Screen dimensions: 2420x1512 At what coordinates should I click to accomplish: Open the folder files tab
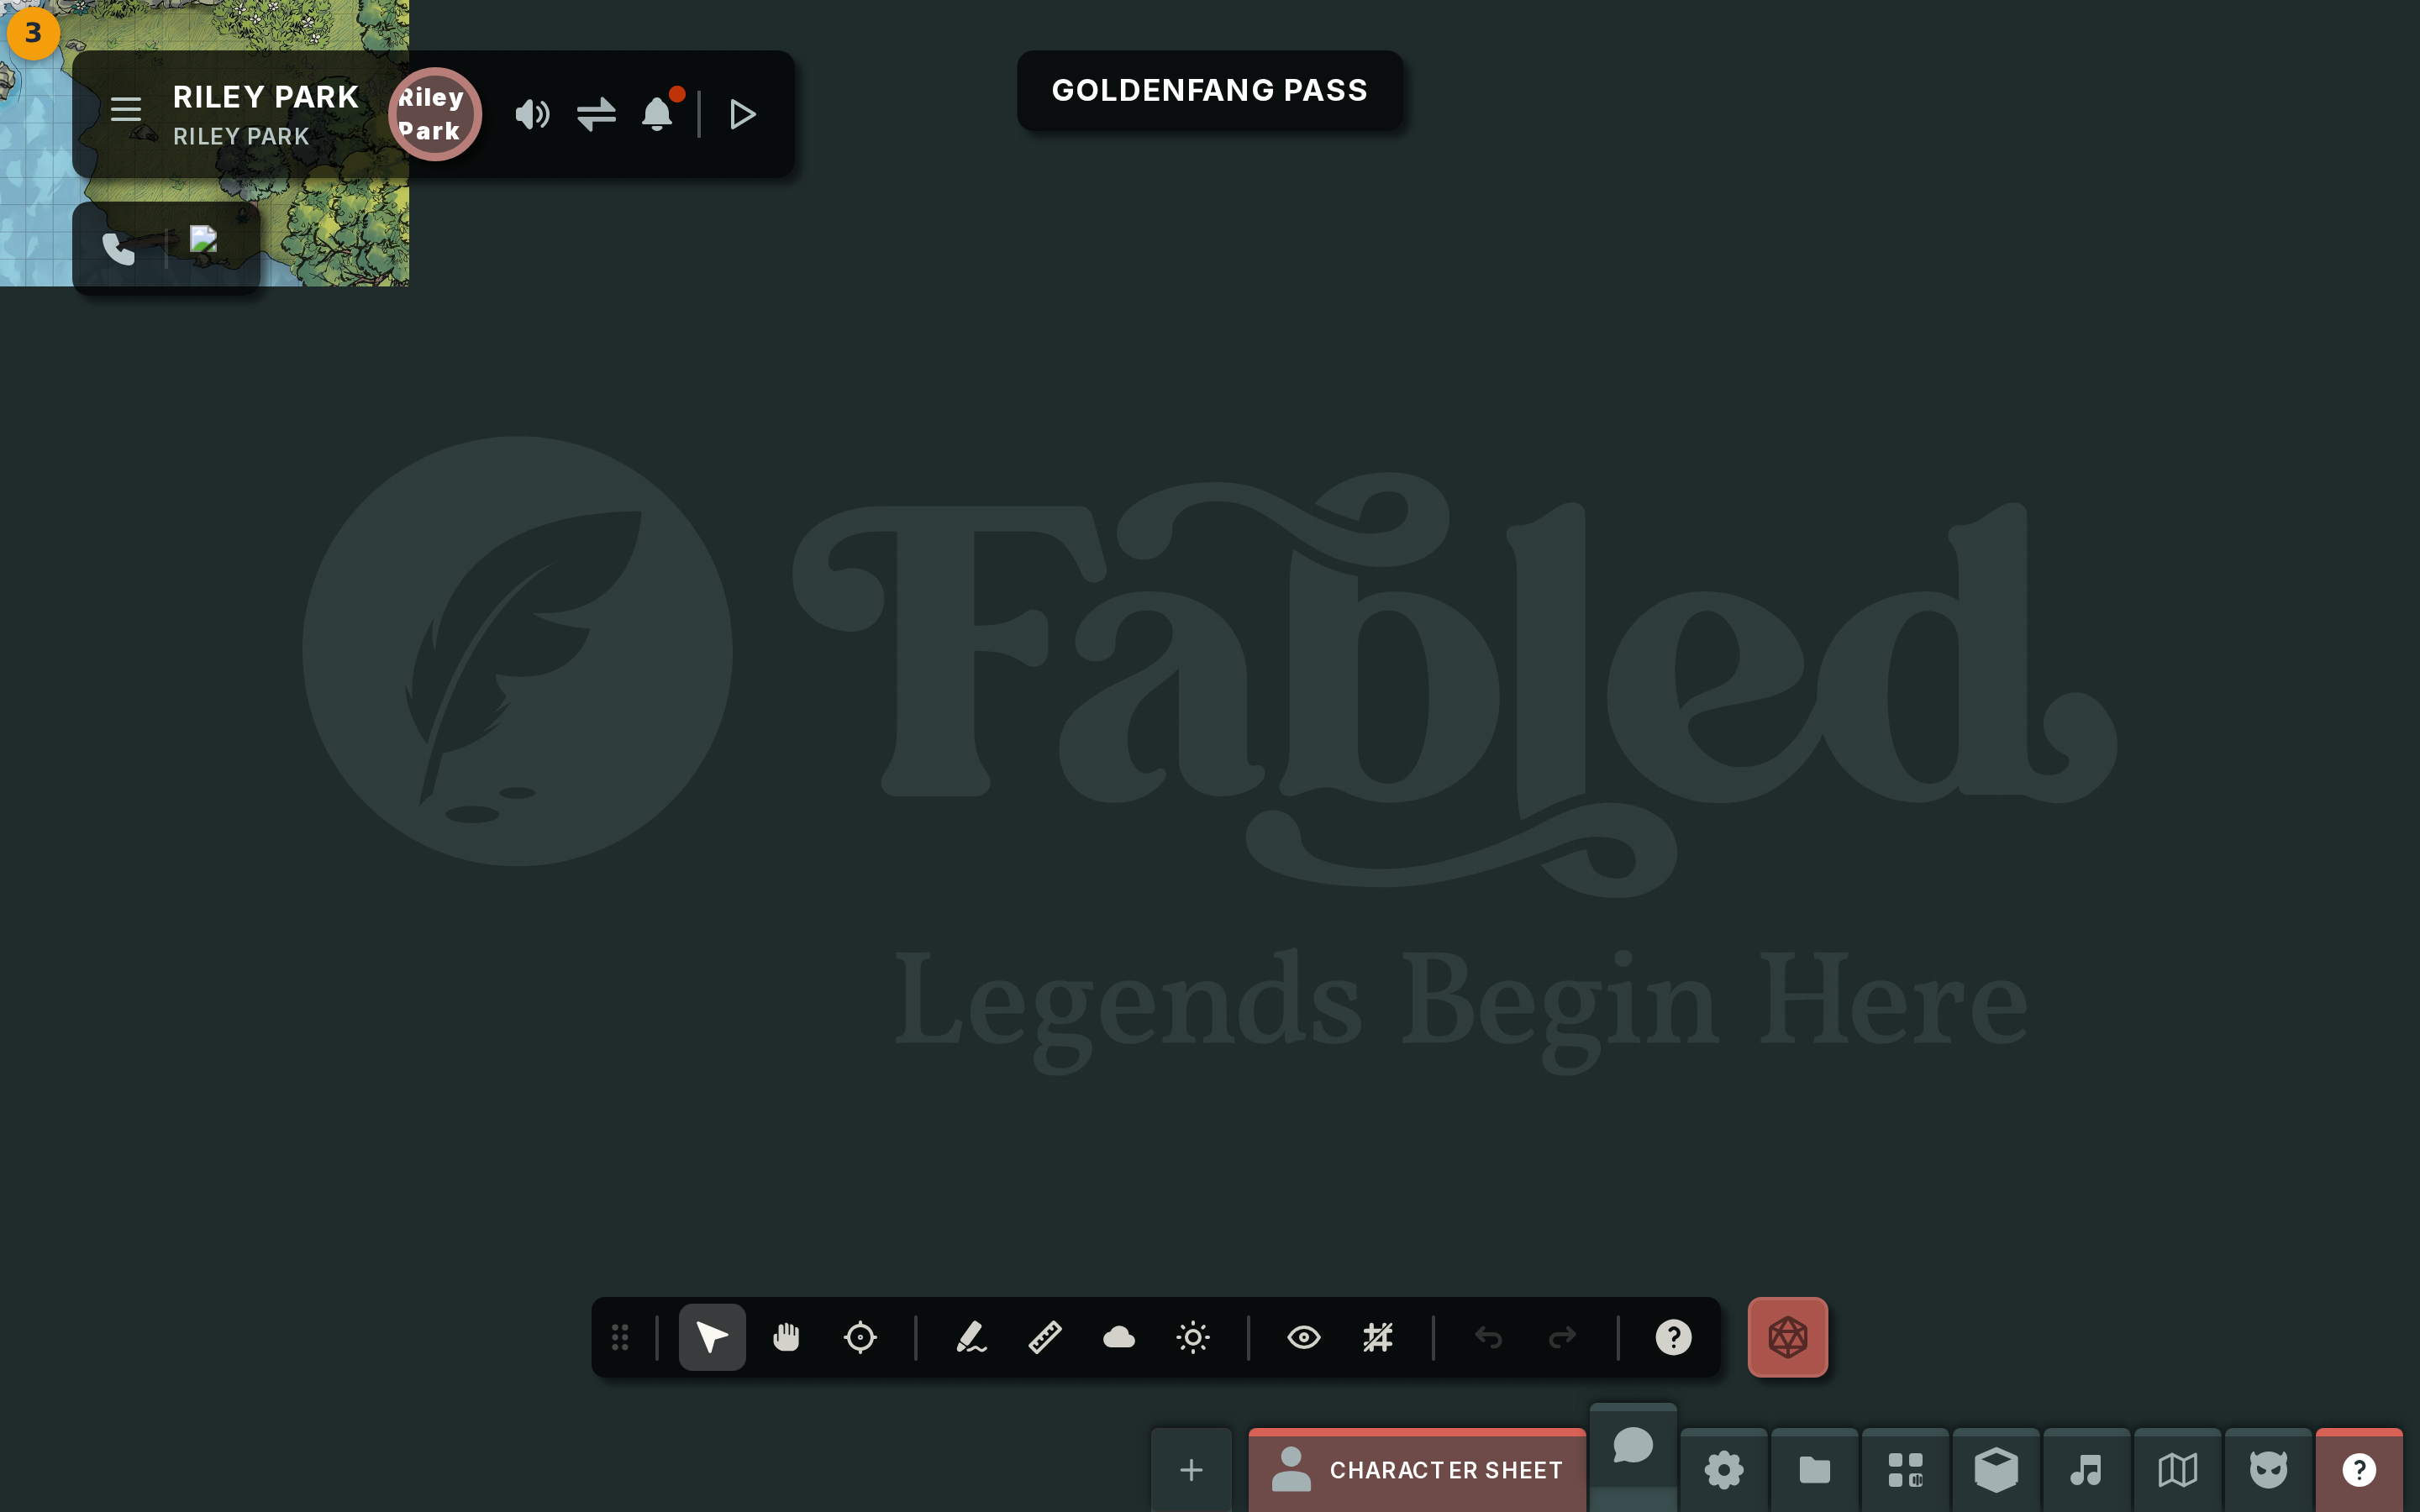coord(1815,1470)
